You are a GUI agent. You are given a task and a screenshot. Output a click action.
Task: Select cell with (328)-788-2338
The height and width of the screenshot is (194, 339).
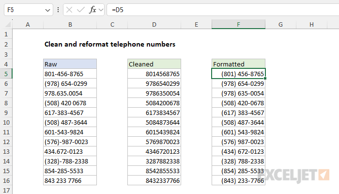coord(70,162)
